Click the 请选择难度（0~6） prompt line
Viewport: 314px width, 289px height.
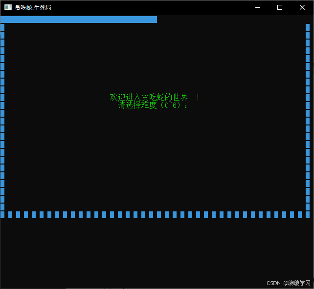[153, 105]
